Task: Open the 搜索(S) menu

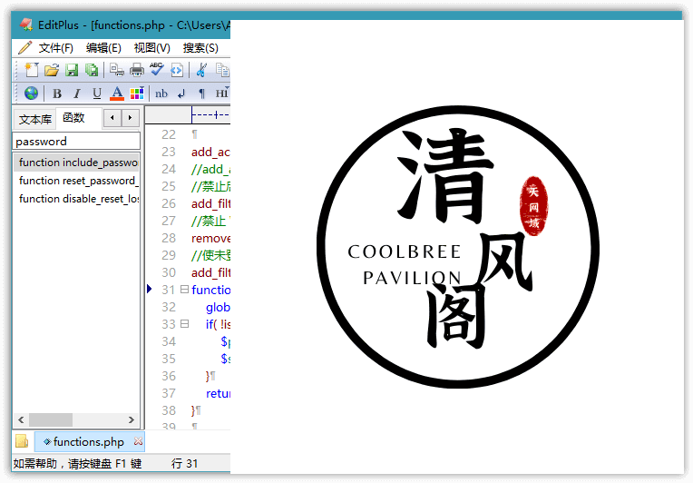Action: tap(200, 48)
